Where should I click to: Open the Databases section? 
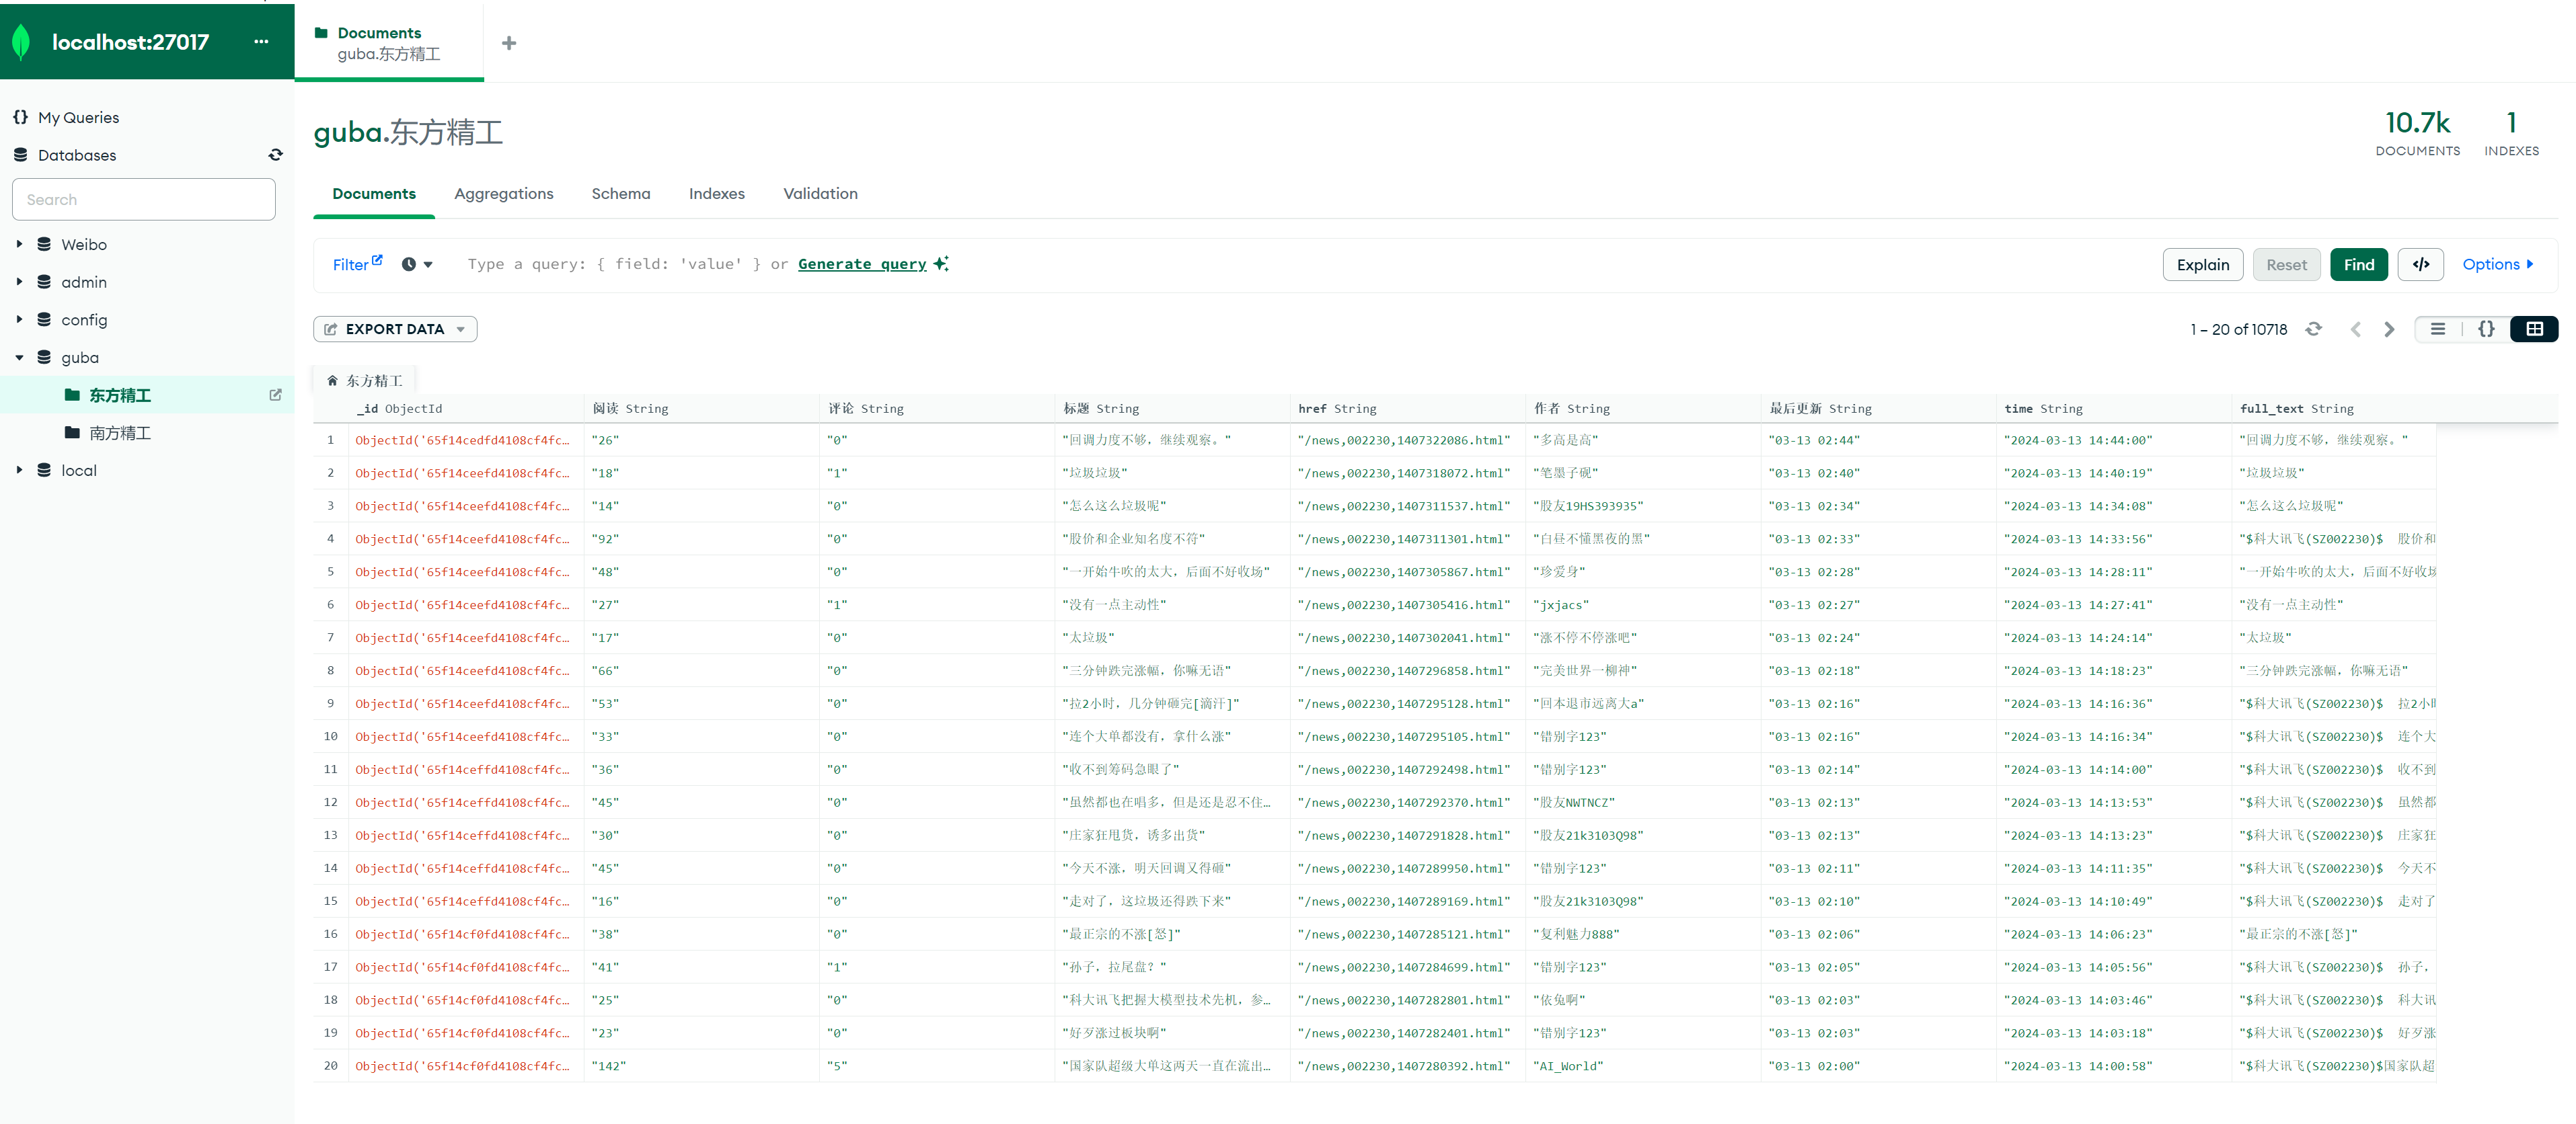click(x=77, y=155)
